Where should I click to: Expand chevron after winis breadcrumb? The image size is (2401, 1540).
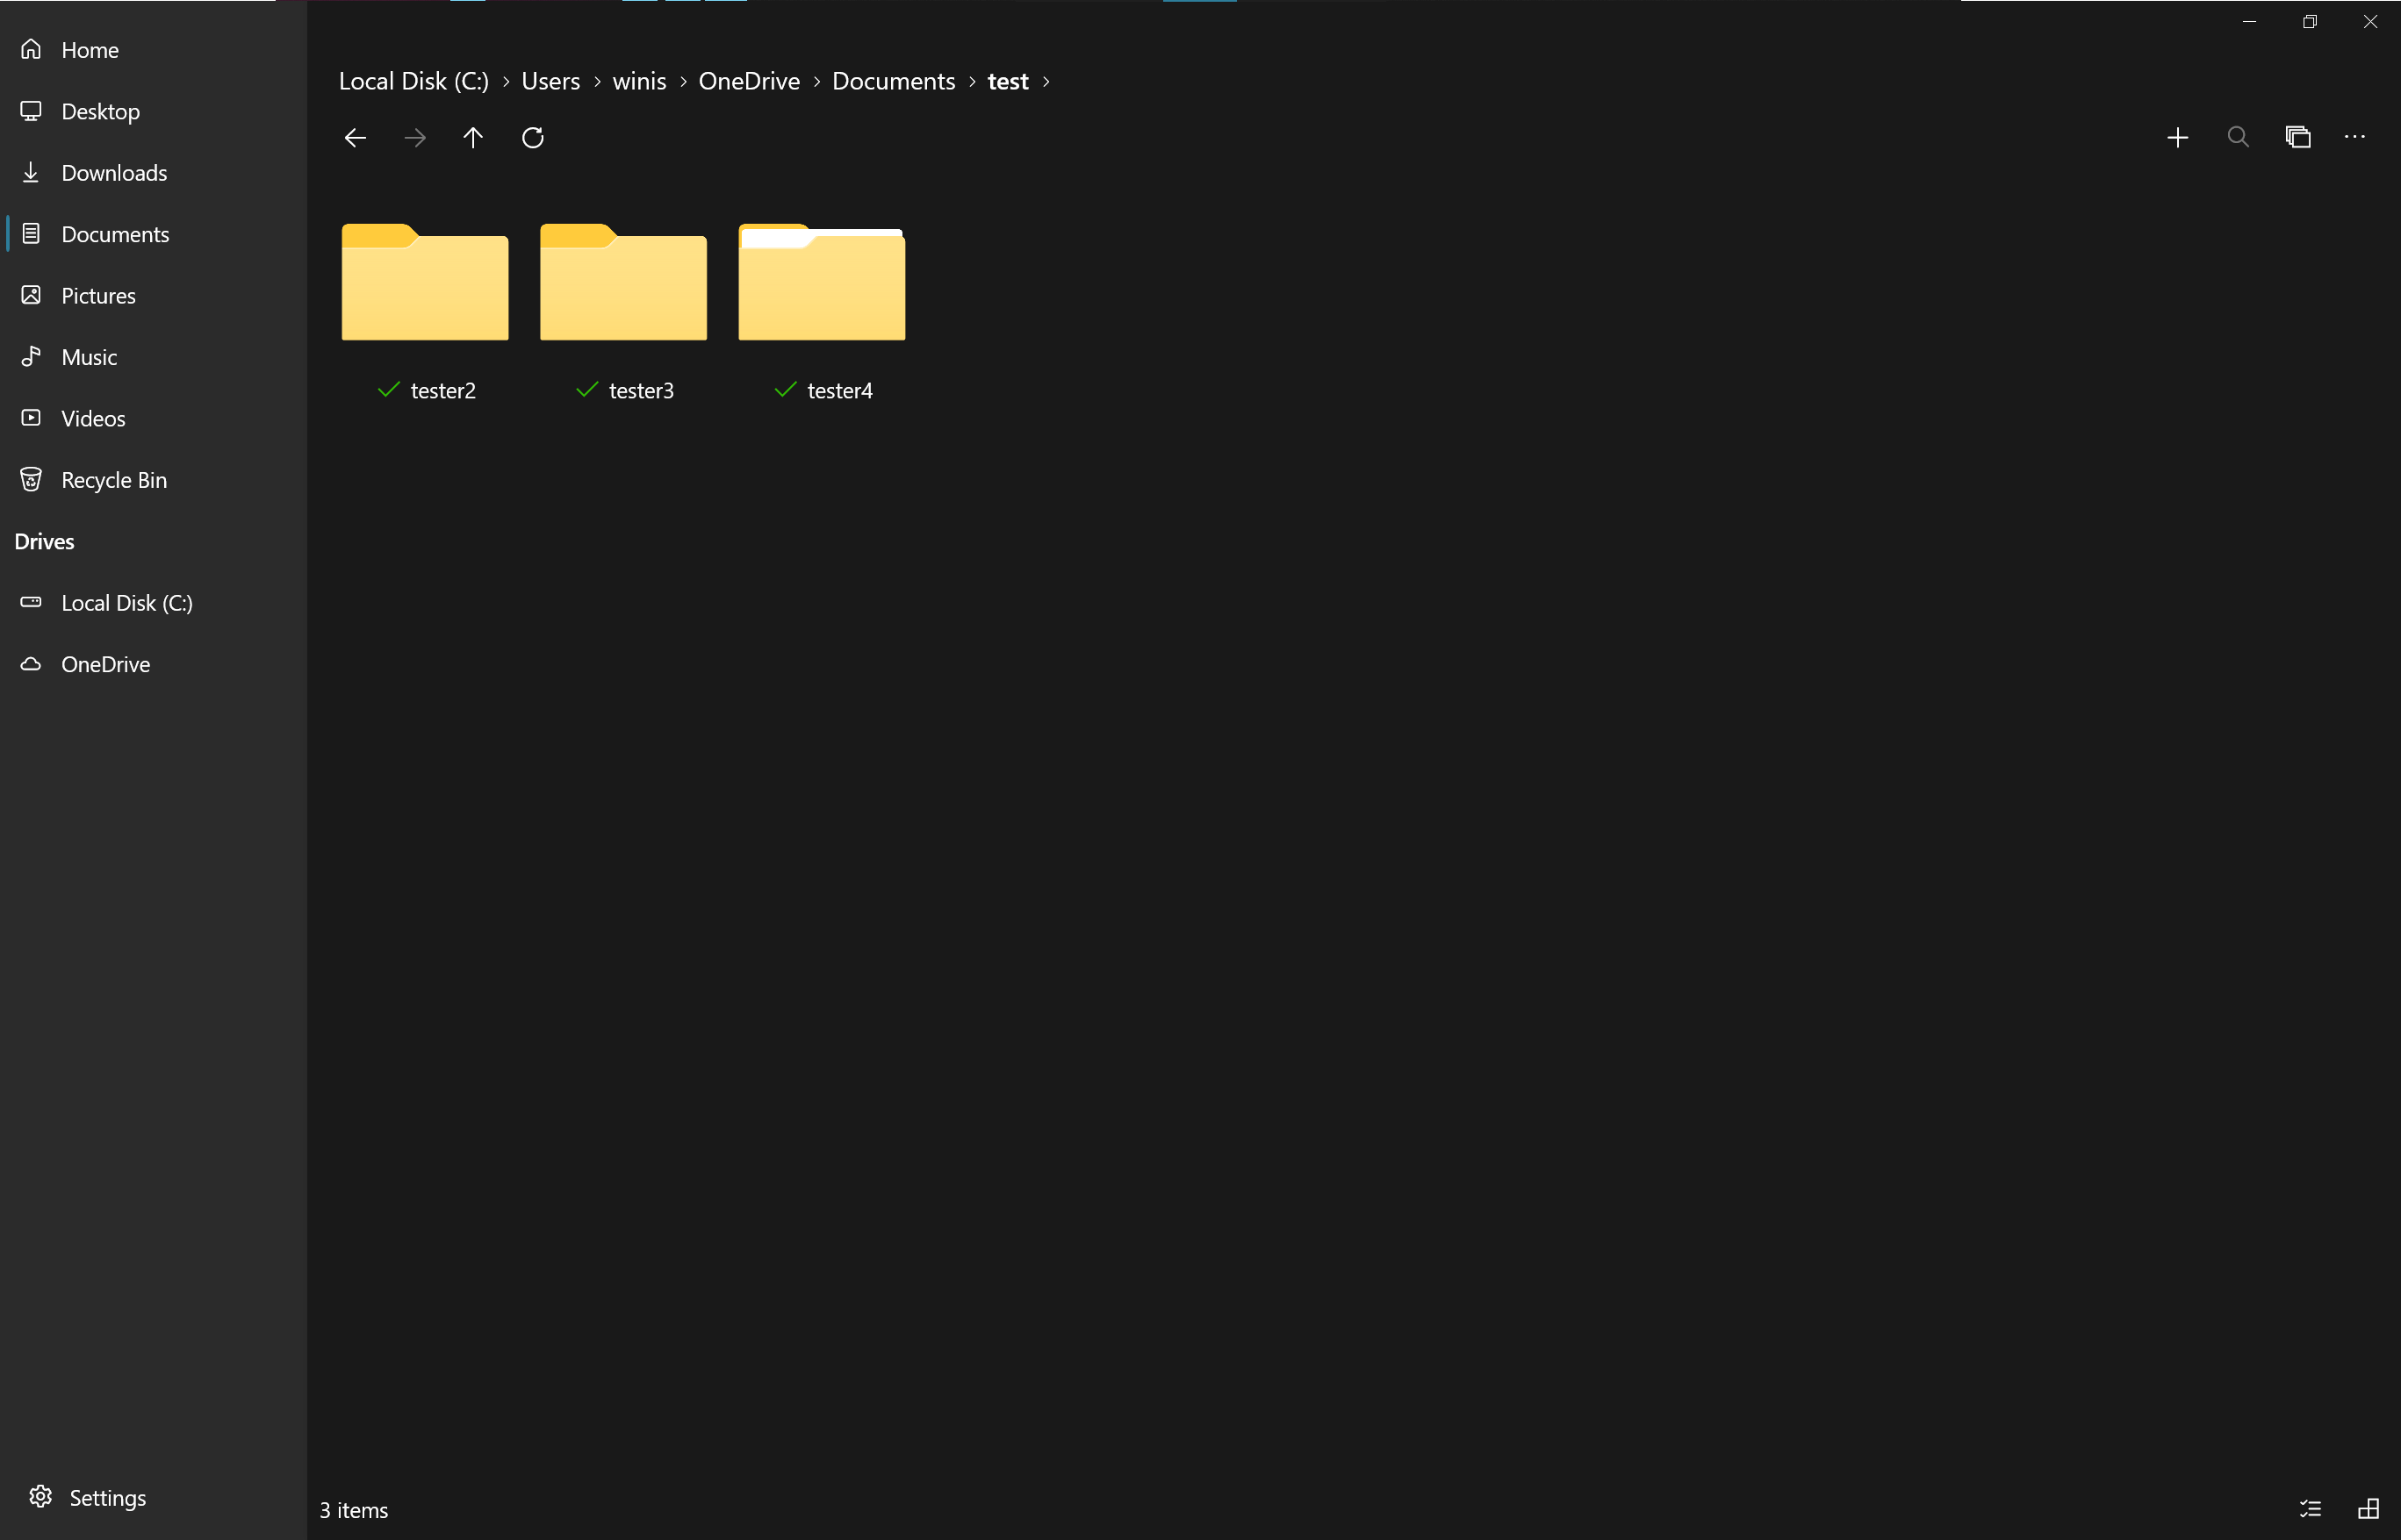pyautogui.click(x=683, y=82)
